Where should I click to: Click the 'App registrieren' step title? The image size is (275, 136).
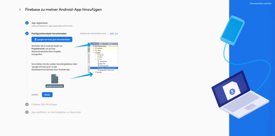pos(39,23)
